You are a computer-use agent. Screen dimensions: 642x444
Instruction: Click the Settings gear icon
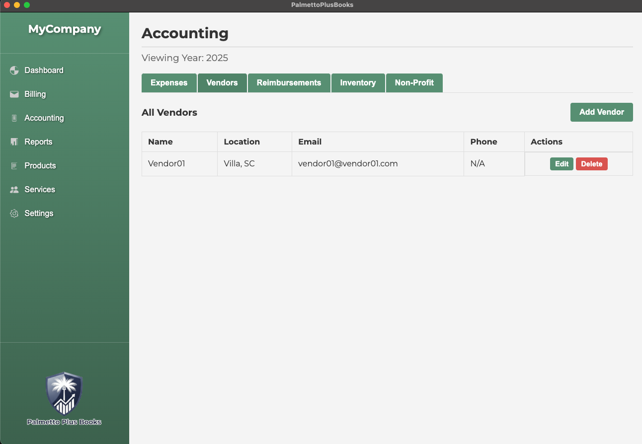coord(14,214)
